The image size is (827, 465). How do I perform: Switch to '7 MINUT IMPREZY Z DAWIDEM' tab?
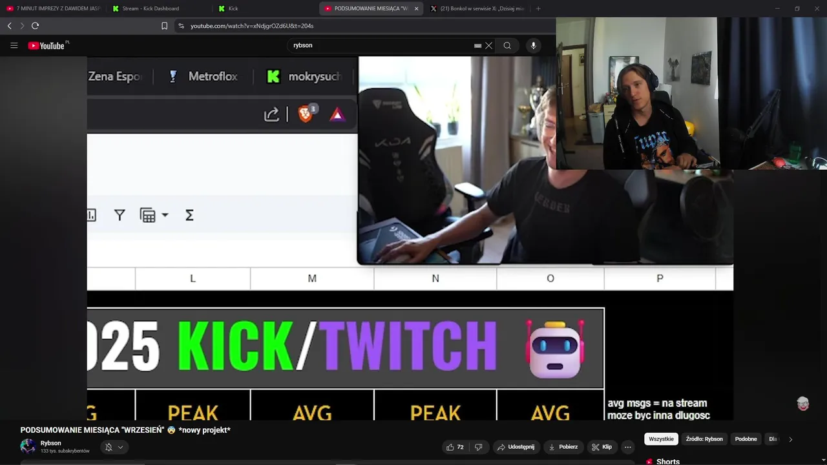coord(54,8)
